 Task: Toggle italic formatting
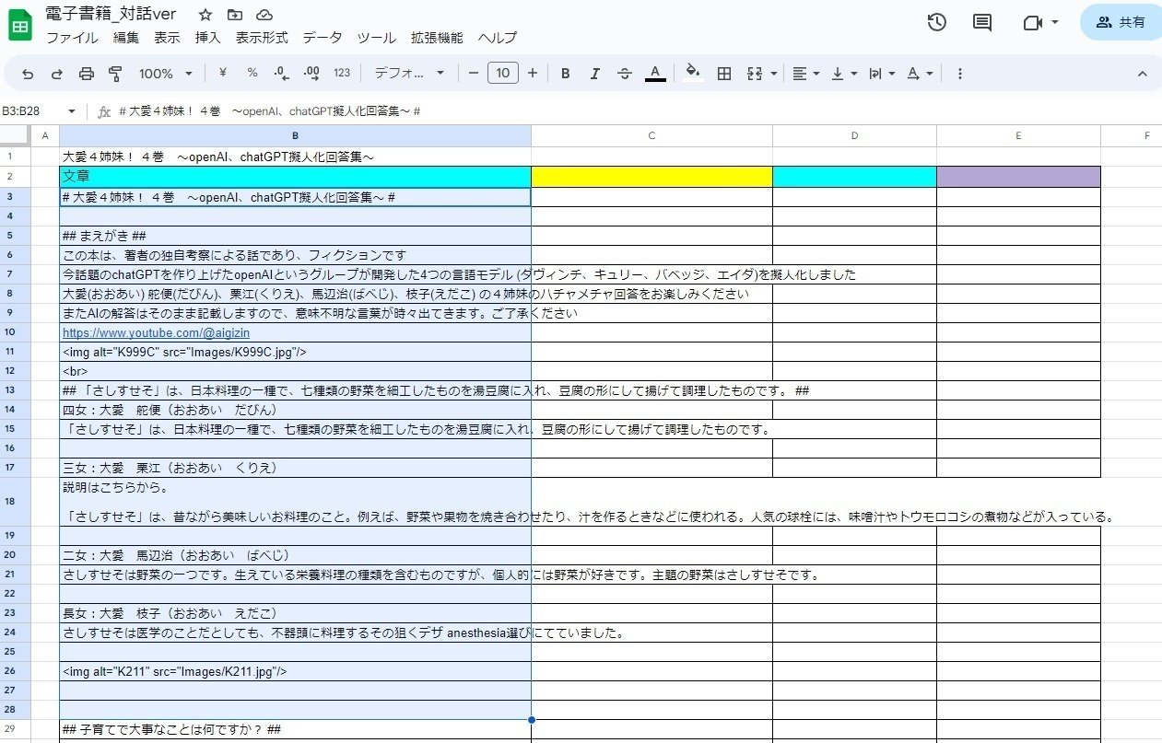tap(594, 73)
